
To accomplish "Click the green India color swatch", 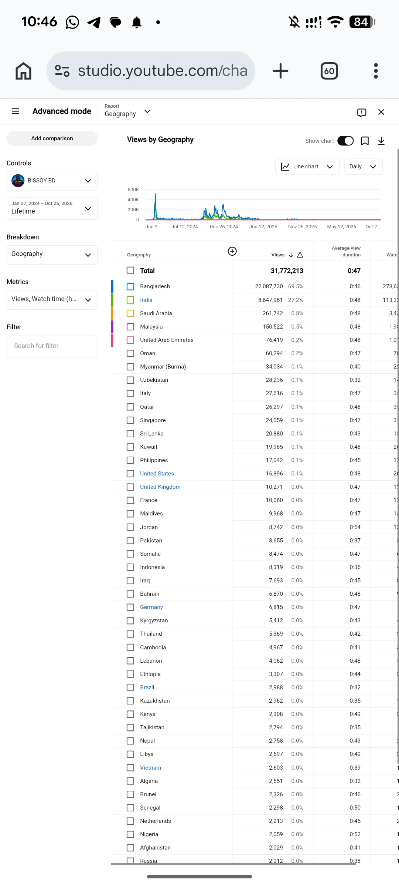I will tap(112, 300).
